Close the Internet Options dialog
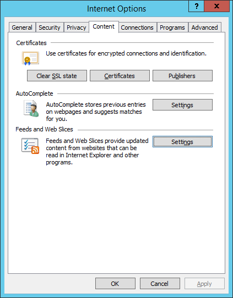The width and height of the screenshot is (233, 298). [x=217, y=6]
